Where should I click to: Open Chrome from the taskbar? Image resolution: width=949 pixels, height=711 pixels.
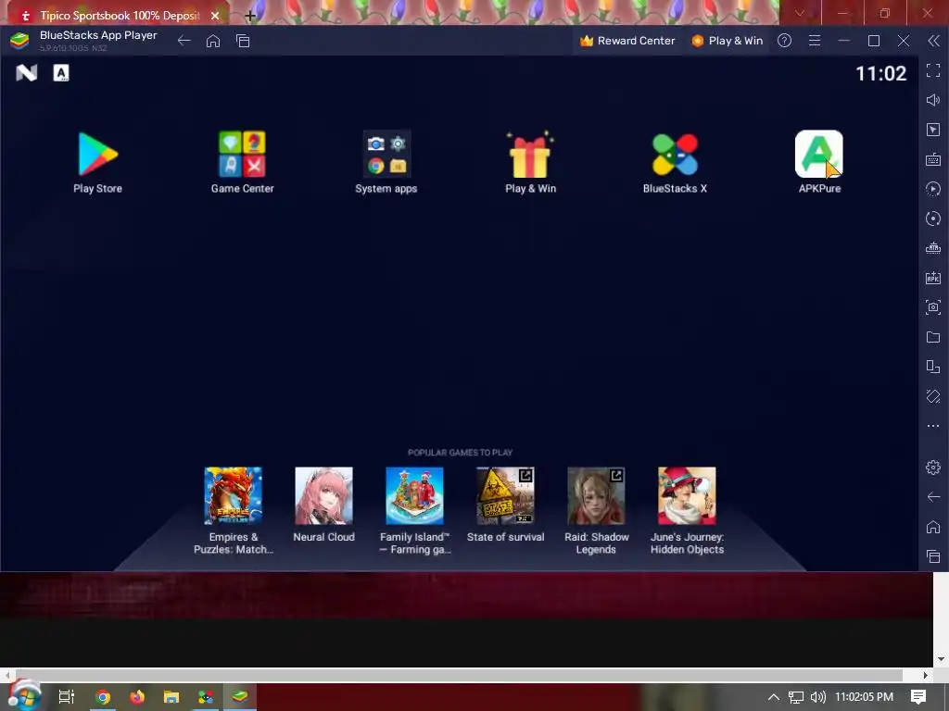tap(103, 697)
